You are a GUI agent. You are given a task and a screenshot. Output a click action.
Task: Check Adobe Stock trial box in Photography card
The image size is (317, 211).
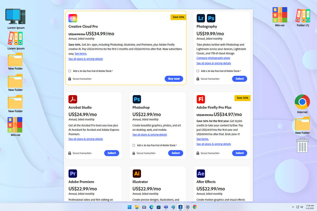[x=198, y=71]
